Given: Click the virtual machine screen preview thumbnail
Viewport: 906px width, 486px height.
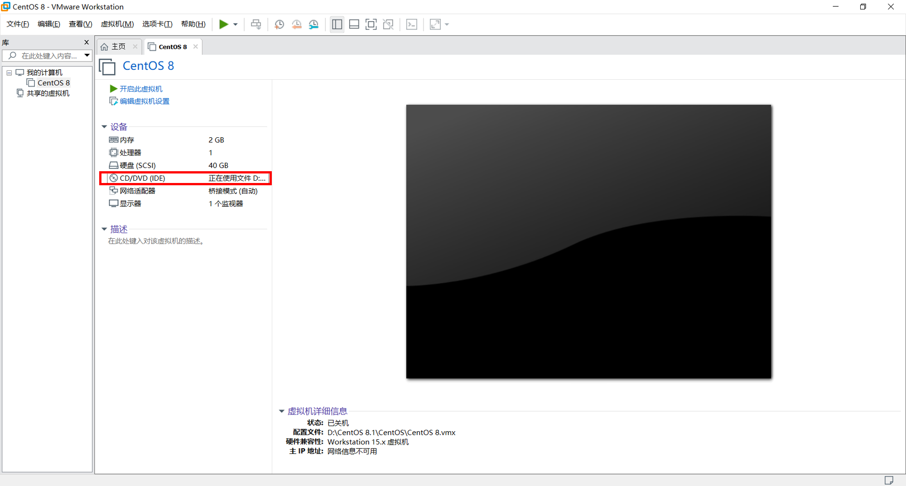Looking at the screenshot, I should click(588, 241).
